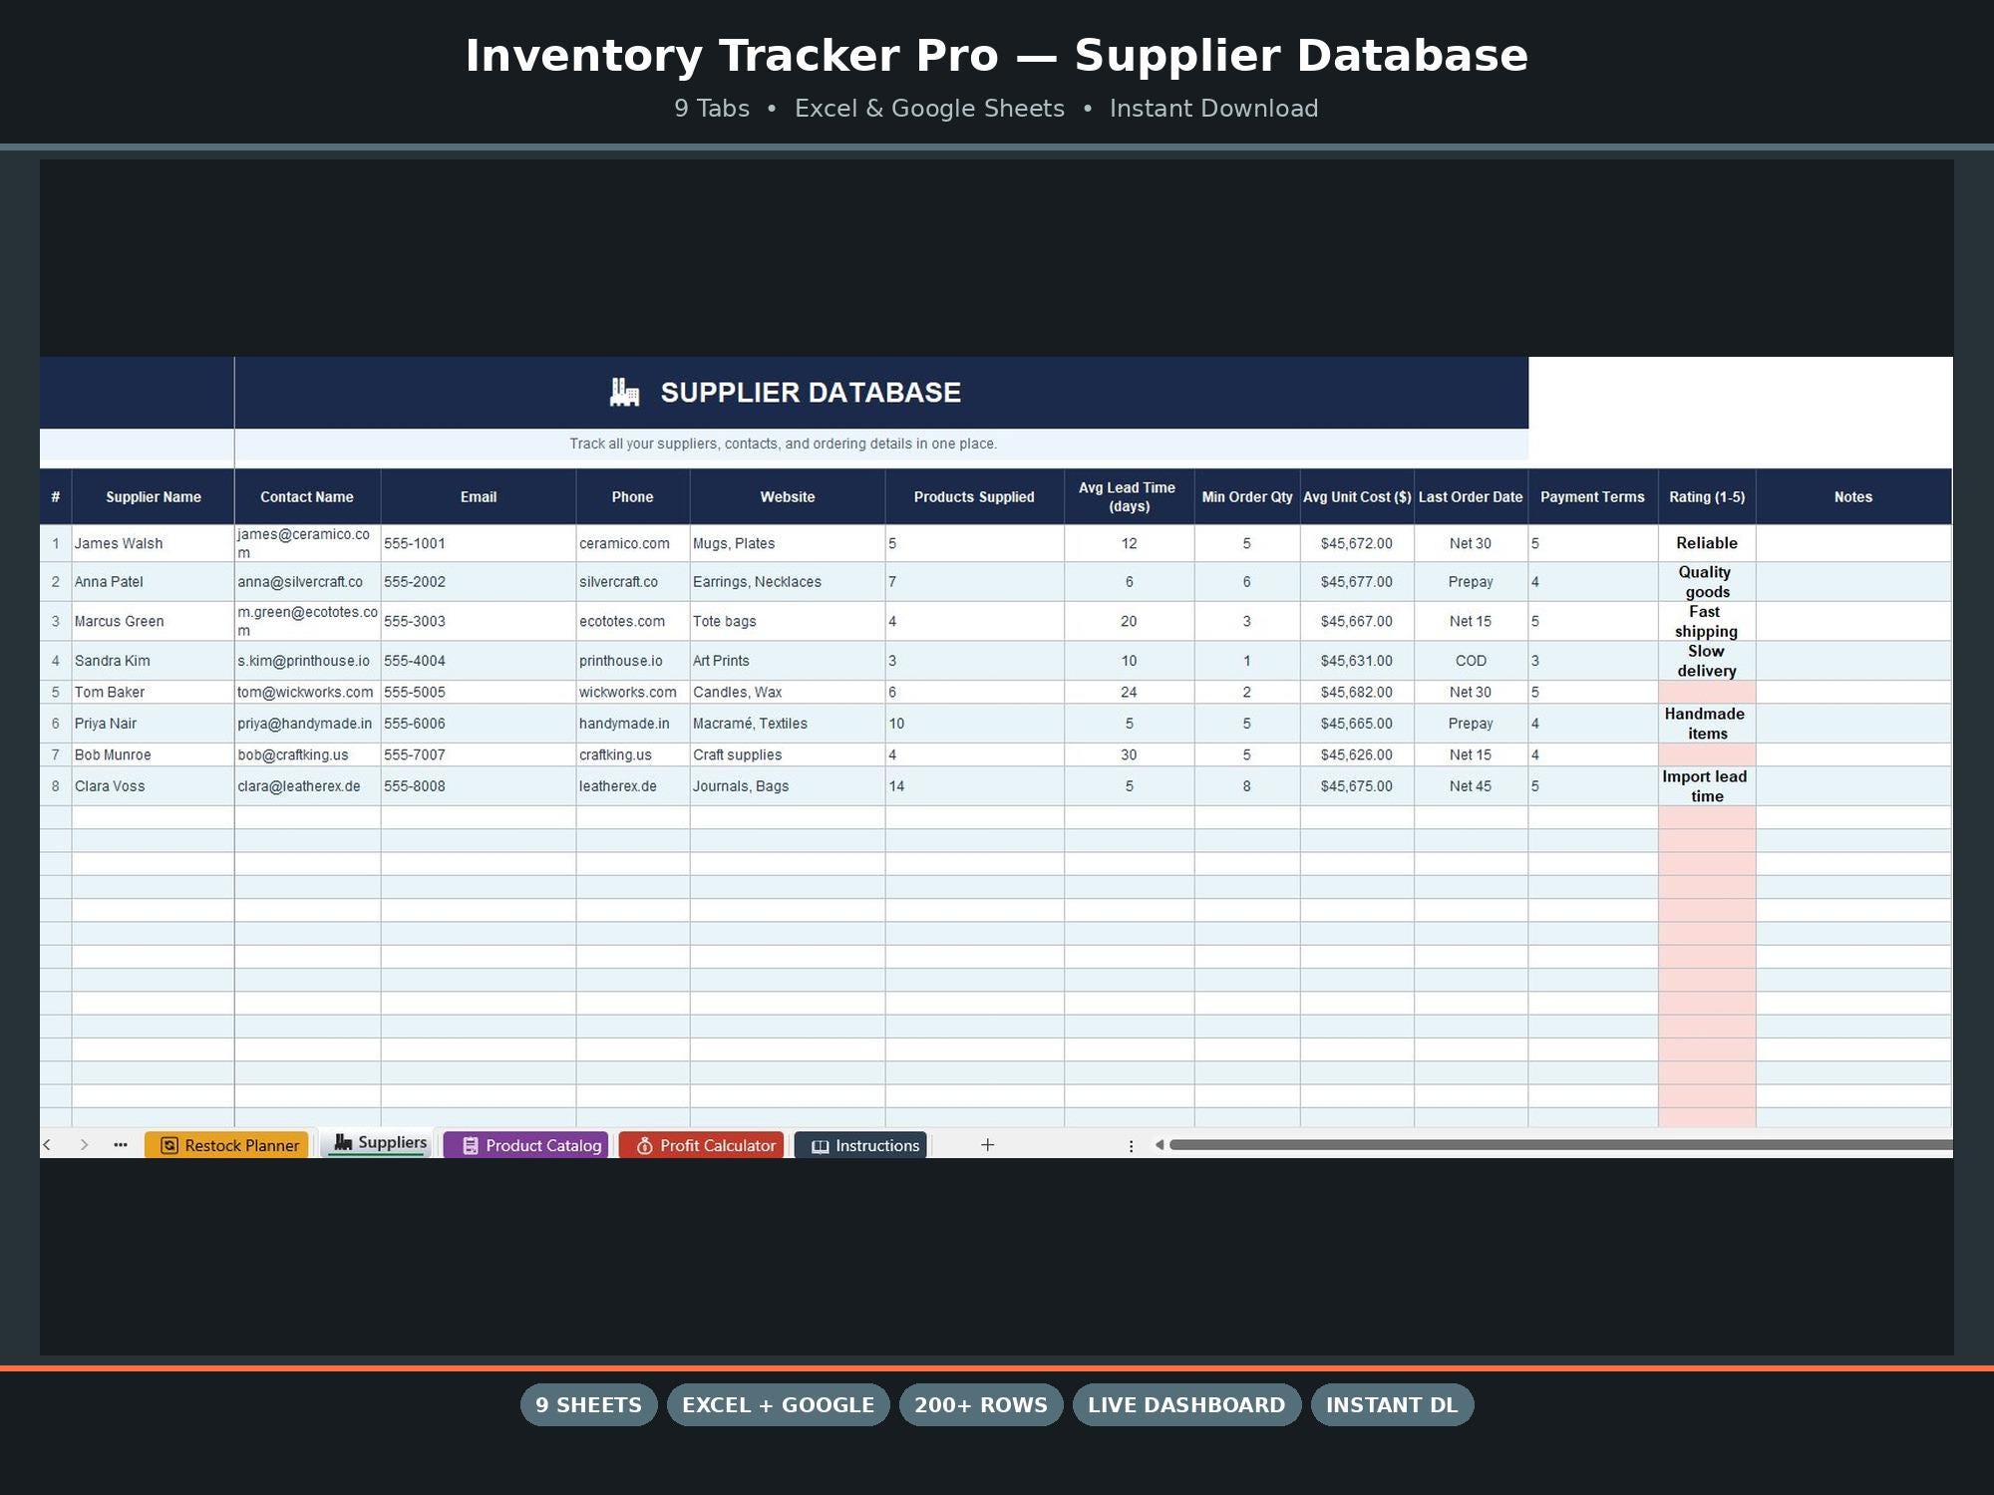Click the 9 SHEETS badge
This screenshot has width=1994, height=1495.
(x=588, y=1404)
